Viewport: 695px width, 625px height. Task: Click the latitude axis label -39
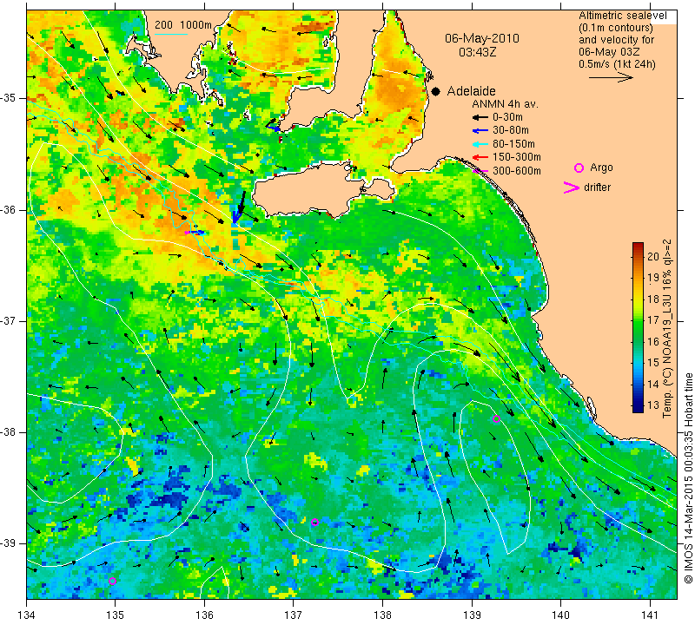tap(10, 543)
